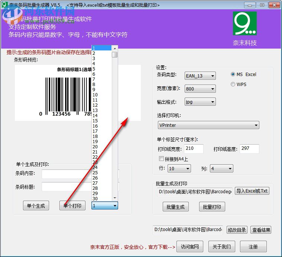
Task: Open the 宽度(像素) 800 dropdown
Action: click(200, 89)
